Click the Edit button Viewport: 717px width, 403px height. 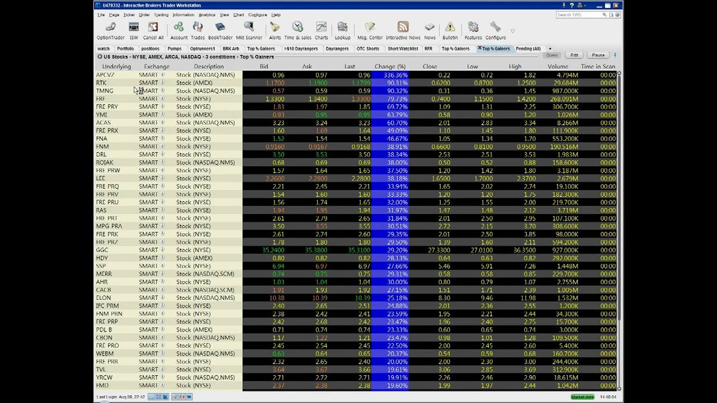pyautogui.click(x=574, y=55)
